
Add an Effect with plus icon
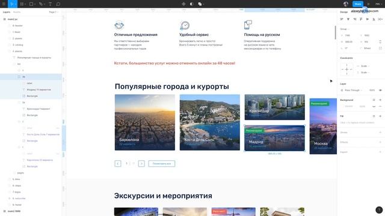pyautogui.click(x=380, y=142)
